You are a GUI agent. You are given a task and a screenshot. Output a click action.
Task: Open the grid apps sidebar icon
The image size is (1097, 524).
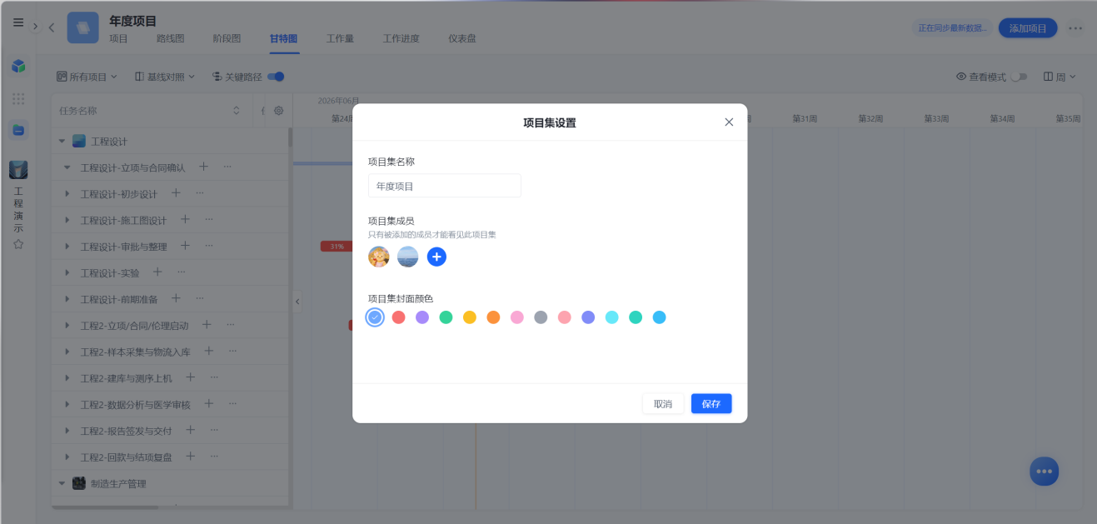[x=18, y=98]
